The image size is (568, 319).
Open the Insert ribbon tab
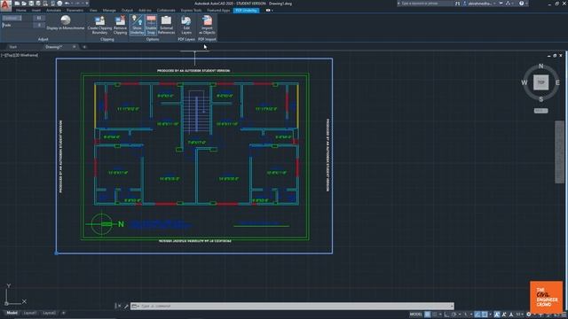click(36, 11)
